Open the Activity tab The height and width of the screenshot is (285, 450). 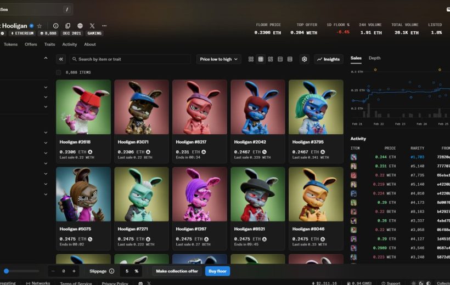[x=70, y=44]
